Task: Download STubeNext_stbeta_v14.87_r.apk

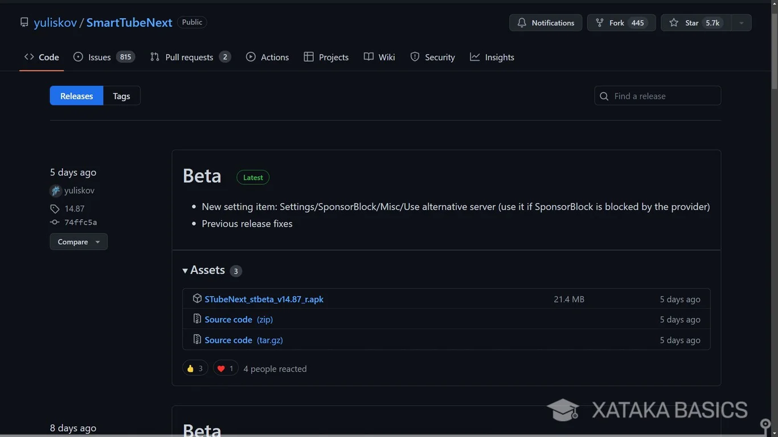Action: tap(264, 299)
